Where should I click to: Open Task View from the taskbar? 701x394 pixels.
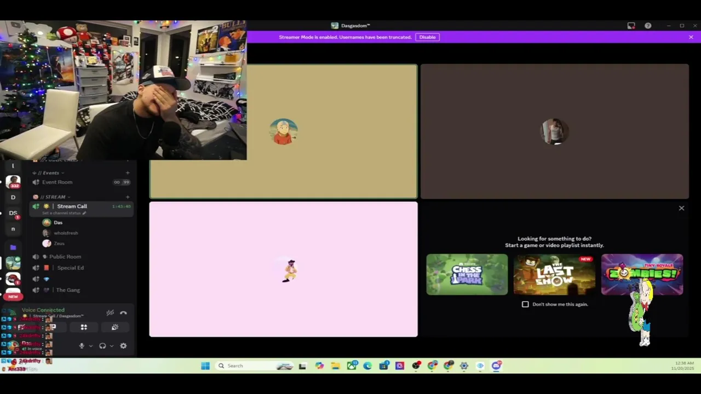coord(302,366)
